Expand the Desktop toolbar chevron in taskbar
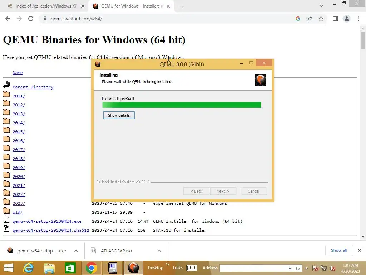The height and width of the screenshot is (275, 366). click(x=168, y=264)
